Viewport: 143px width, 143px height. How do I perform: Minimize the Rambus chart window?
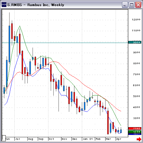[x=125, y=5]
